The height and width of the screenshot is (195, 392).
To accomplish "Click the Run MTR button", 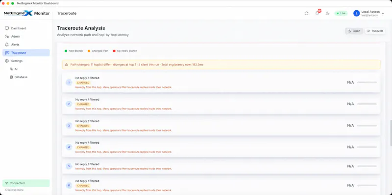I will 375,31.
